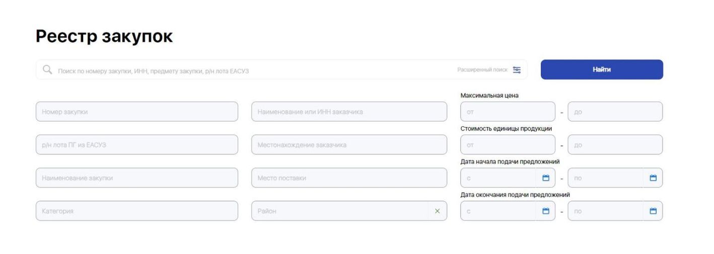
Task: Click Дата окончания подачи предложений label
Action: coord(515,195)
